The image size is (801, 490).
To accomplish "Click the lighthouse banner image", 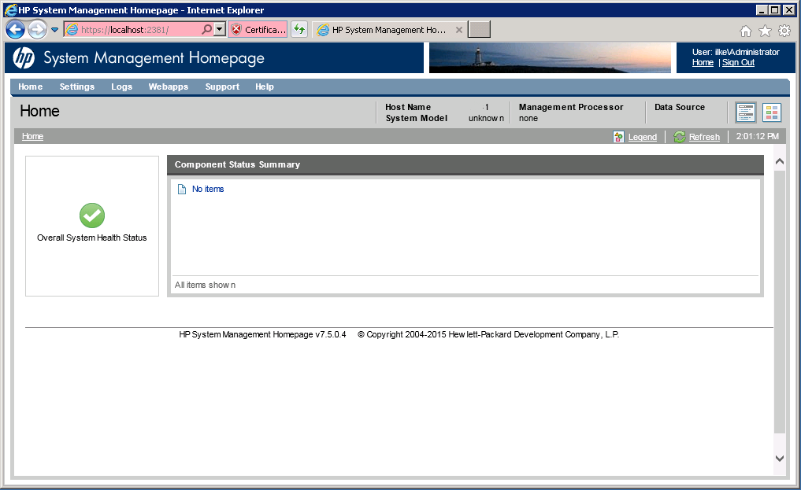I will pos(550,57).
